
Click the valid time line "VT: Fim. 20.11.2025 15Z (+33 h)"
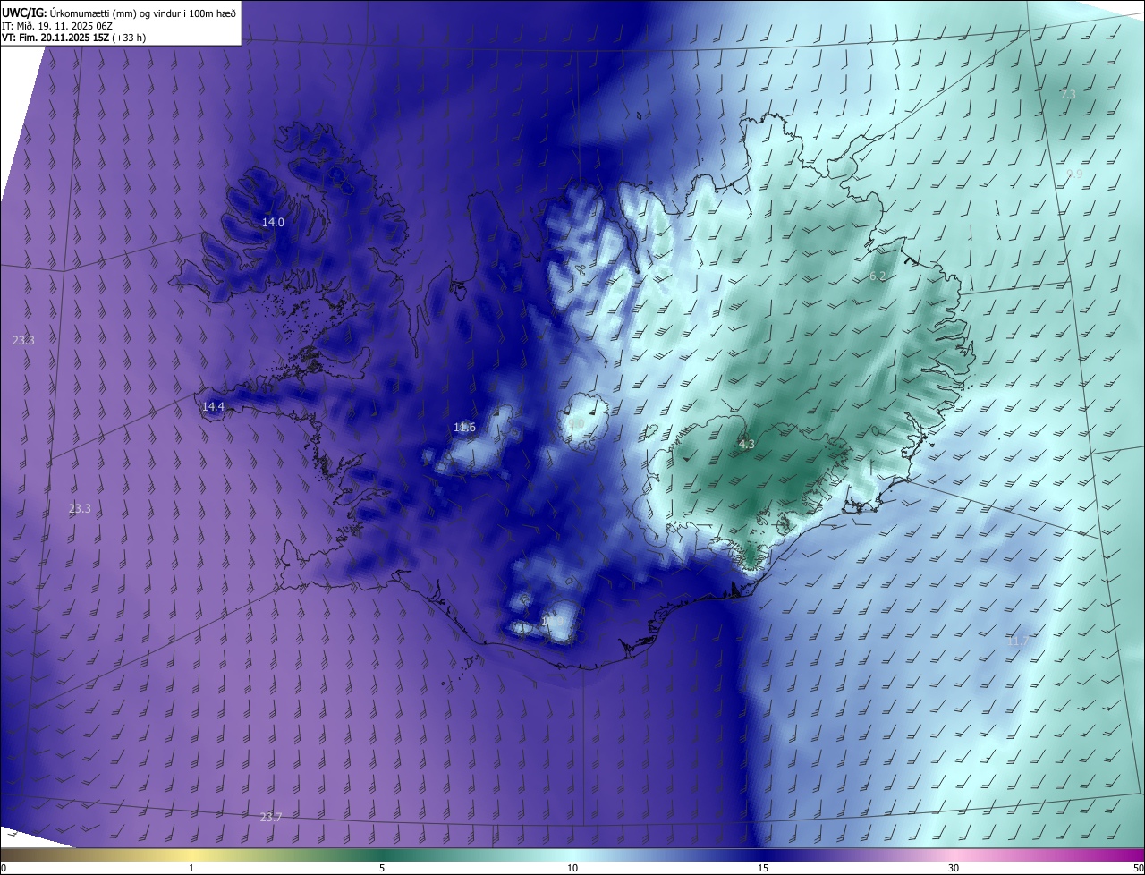click(74, 38)
